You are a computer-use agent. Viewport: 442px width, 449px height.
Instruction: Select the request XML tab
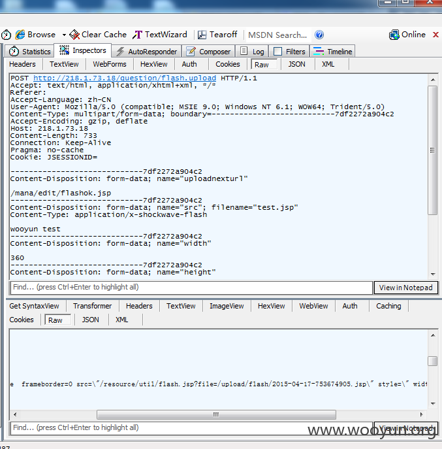[x=328, y=64]
